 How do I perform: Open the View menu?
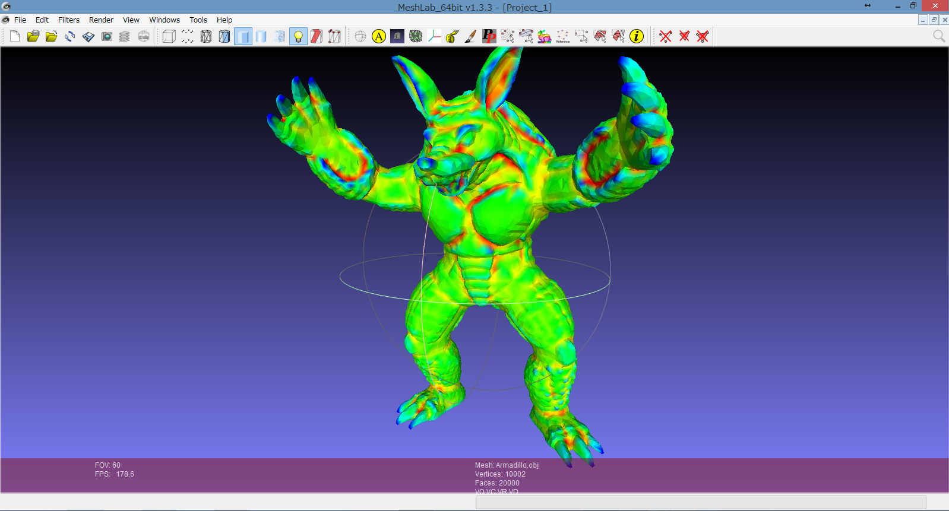click(131, 20)
